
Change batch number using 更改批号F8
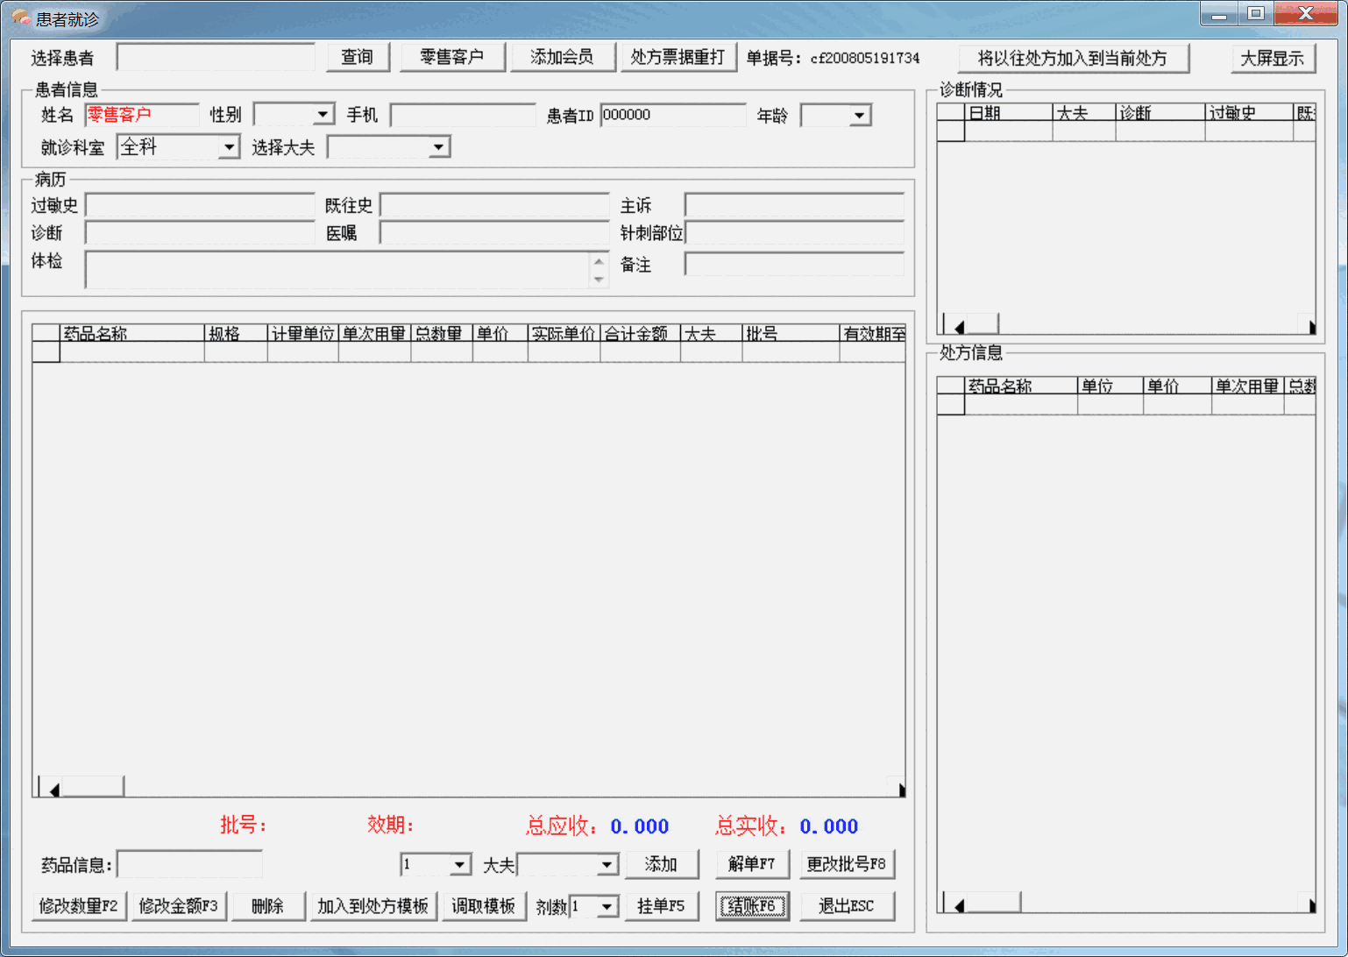pyautogui.click(x=847, y=864)
